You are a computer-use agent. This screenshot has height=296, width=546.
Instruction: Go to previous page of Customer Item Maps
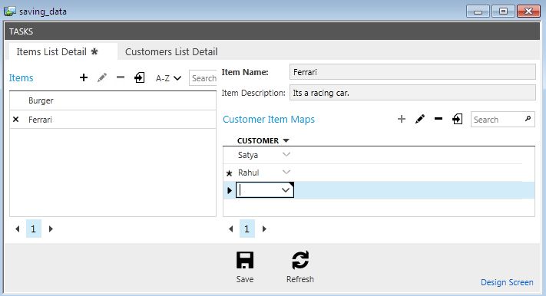pos(230,229)
